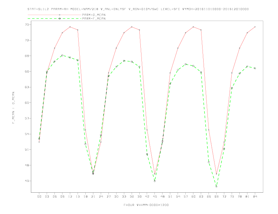Image resolution: width=278 pixels, height=214 pixels.
Task: Pick forecast hour label 12 on x-axis
Action: [70, 197]
